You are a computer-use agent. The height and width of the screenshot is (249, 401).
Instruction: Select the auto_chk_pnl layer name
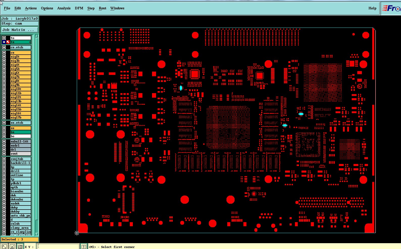pos(21,216)
